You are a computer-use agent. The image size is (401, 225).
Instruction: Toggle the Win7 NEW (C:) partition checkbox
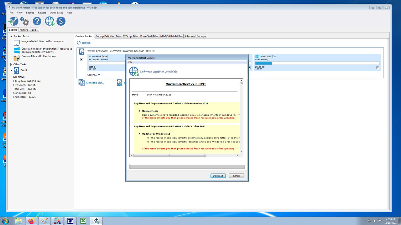(x=378, y=68)
